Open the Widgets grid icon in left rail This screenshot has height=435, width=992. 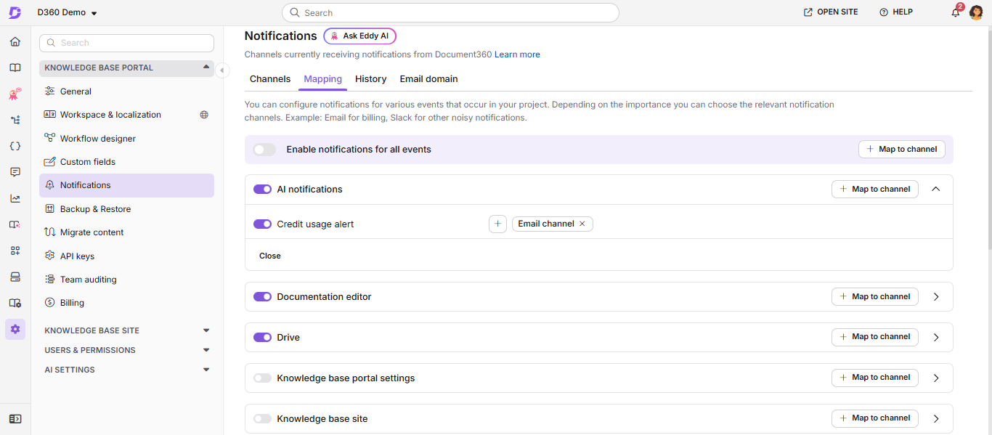tap(15, 251)
